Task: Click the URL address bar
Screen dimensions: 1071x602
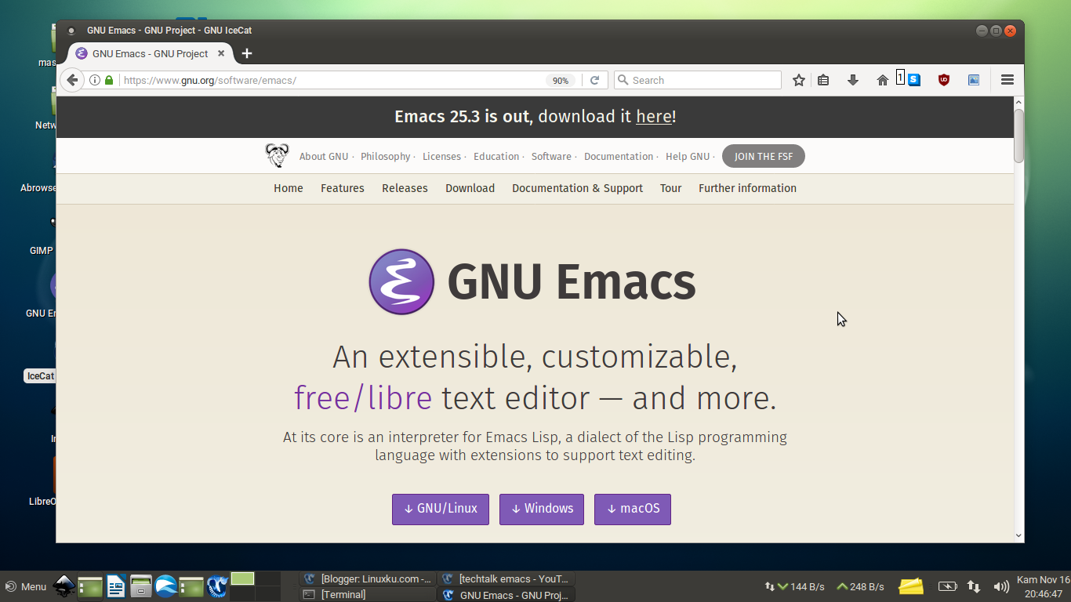Action: click(x=333, y=80)
